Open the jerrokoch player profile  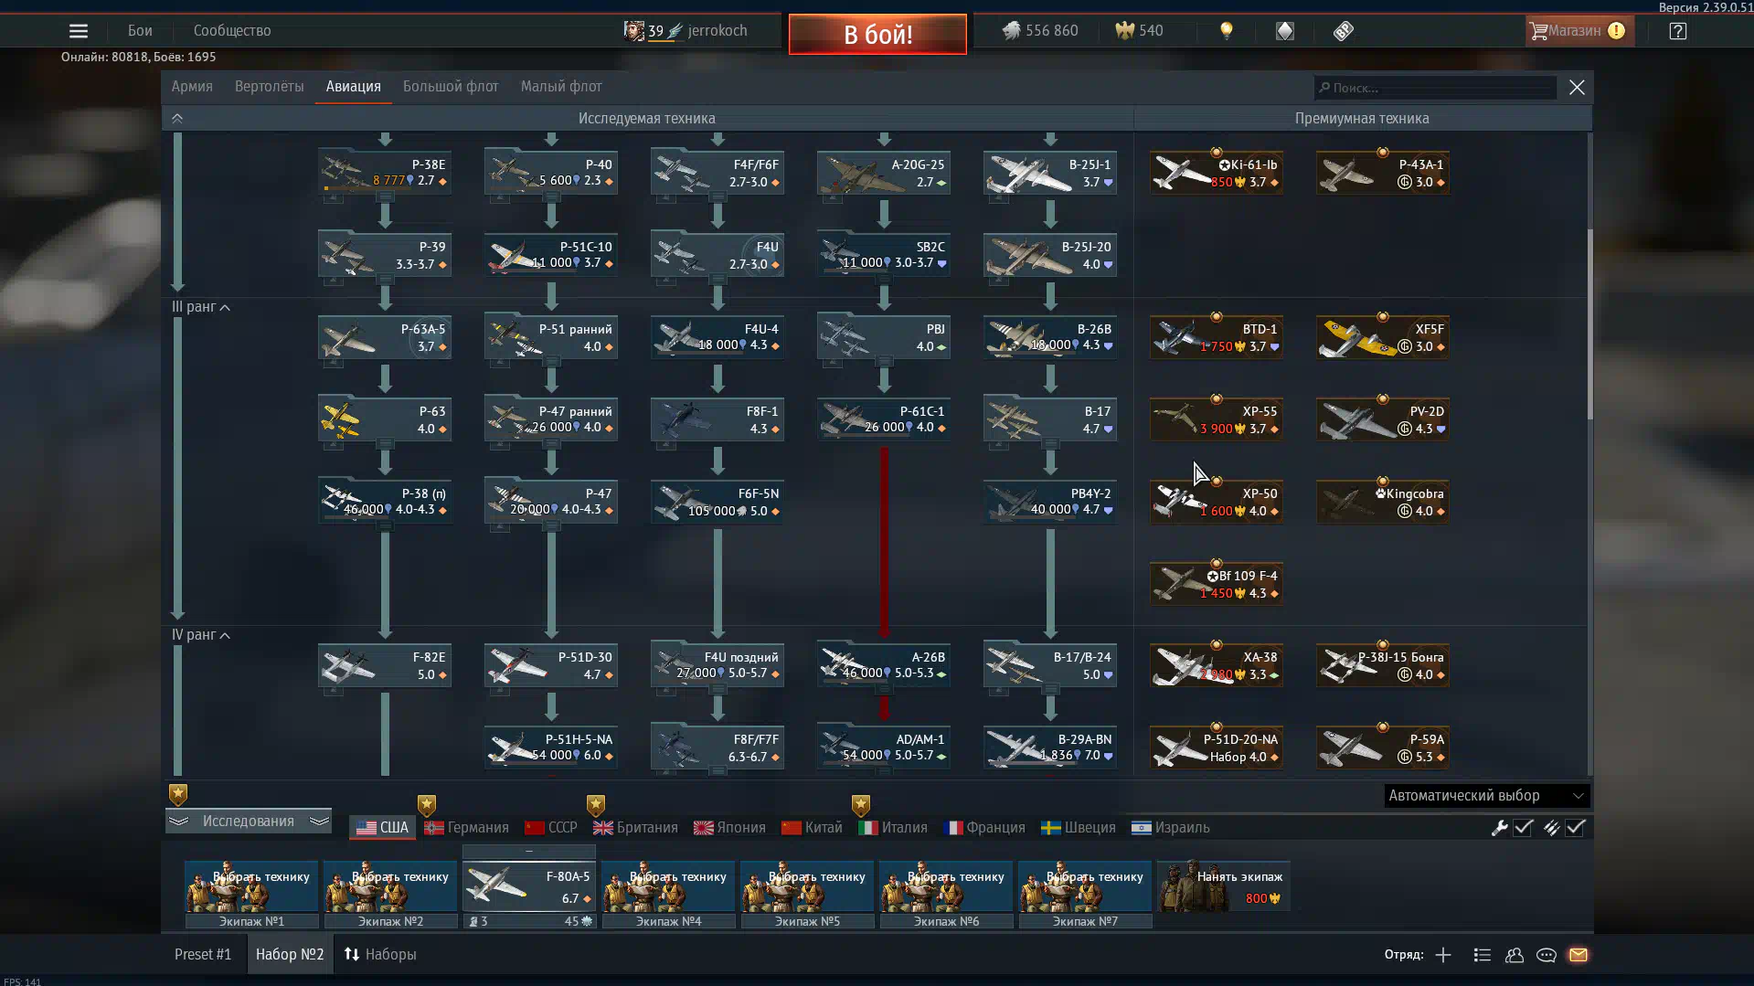click(686, 31)
